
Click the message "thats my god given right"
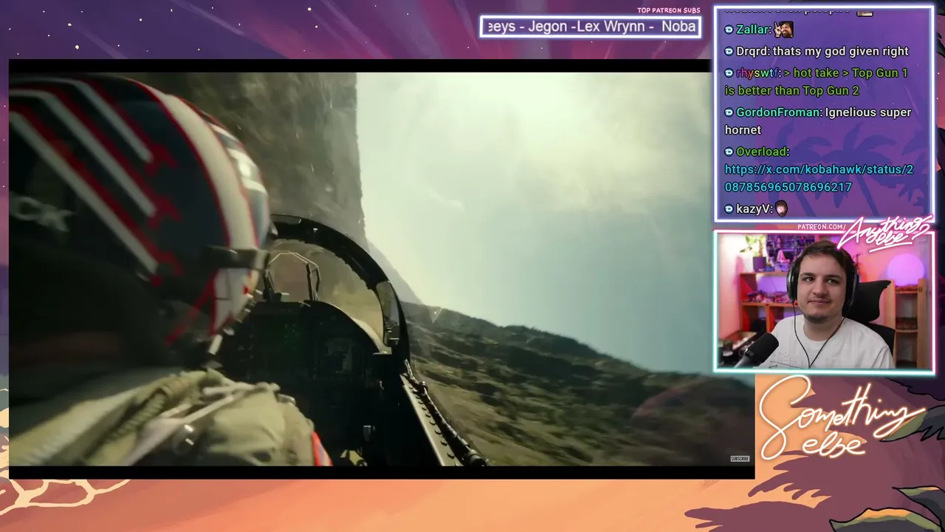click(840, 51)
